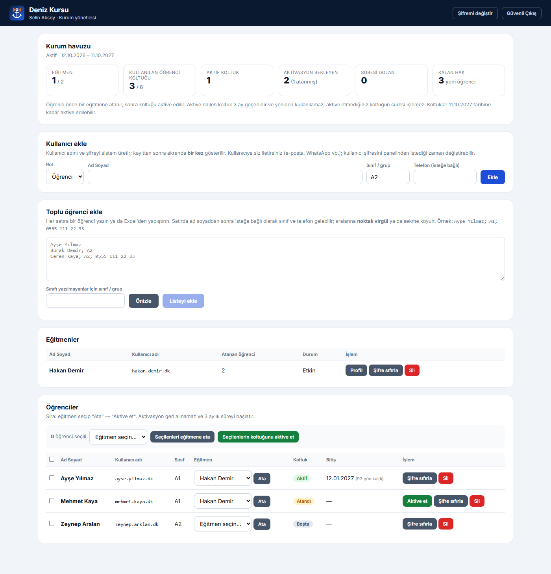Open Zeynep Arslan's Eğitmen seçin... dropdown
Screen dimensions: 551x574
(x=223, y=524)
